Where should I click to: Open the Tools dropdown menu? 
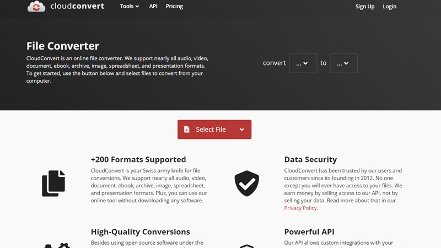coord(130,6)
